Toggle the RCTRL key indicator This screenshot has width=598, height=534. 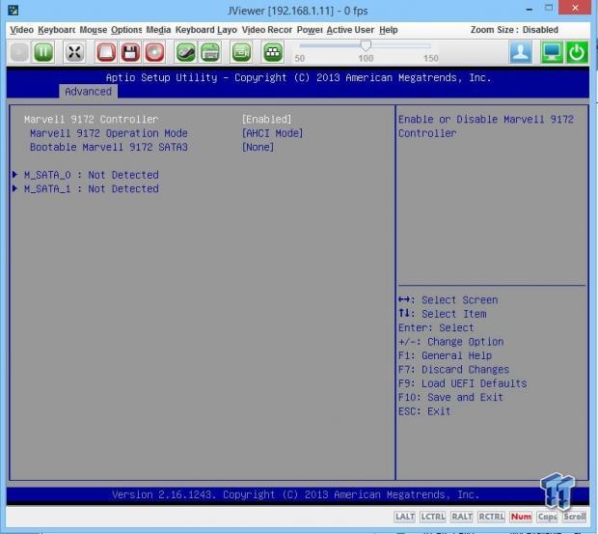[x=491, y=517]
